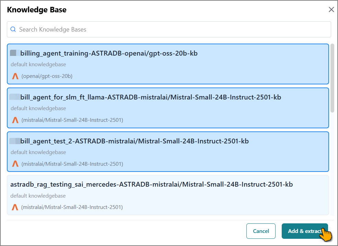Select billing_agent_training gpt-oss-20b knowledge base

point(168,64)
